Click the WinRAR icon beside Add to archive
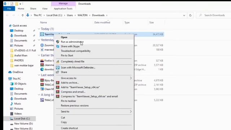The width and height of the screenshot is (231, 130). [x=58, y=83]
